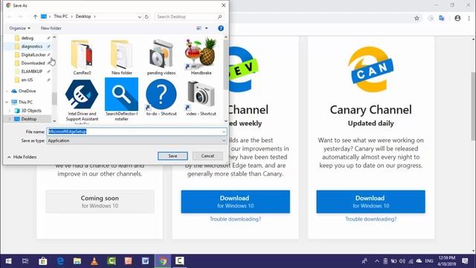Expand 3D Objects tree node
Viewport: 476px width, 268px height.
(10, 111)
